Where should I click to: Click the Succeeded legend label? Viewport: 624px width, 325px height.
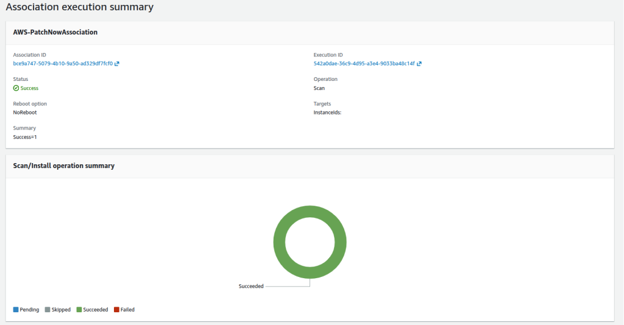96,310
